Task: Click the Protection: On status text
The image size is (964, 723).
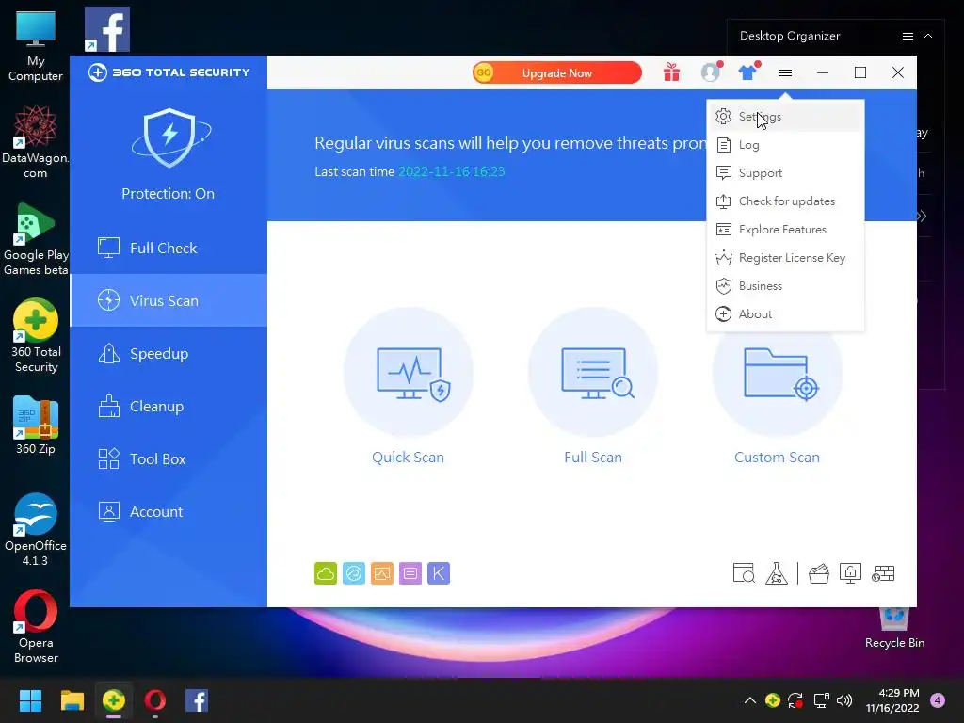Action: (x=169, y=194)
